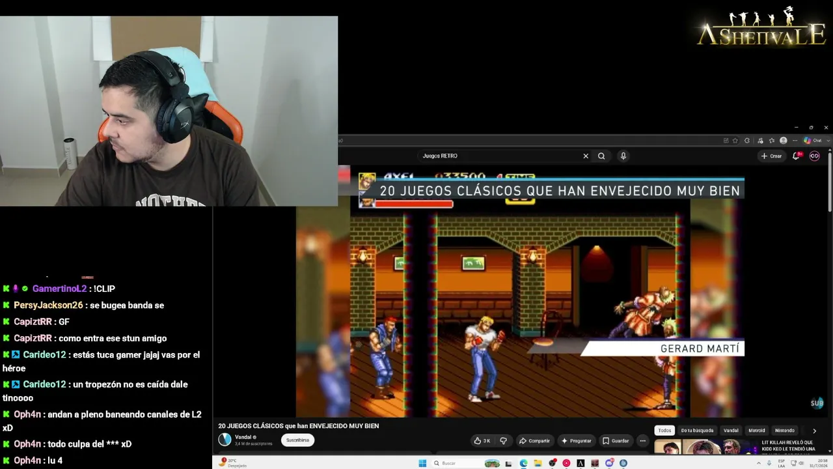This screenshot has width=833, height=469.
Task: Click the Preguntar button
Action: pyautogui.click(x=576, y=441)
